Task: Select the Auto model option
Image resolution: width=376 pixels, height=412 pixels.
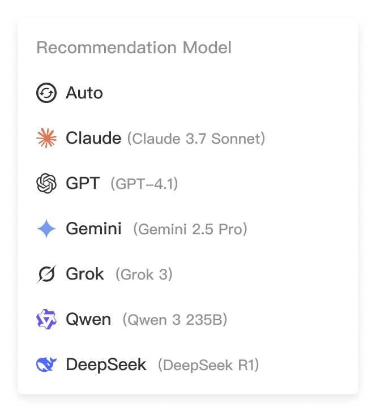Action: (188, 93)
